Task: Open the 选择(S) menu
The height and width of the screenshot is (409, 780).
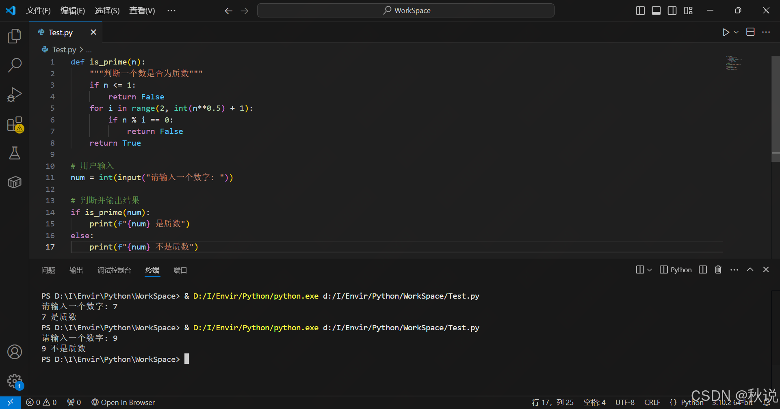Action: pos(107,11)
